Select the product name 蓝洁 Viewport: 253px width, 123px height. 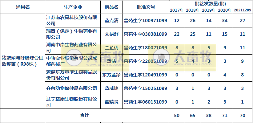[111, 61]
